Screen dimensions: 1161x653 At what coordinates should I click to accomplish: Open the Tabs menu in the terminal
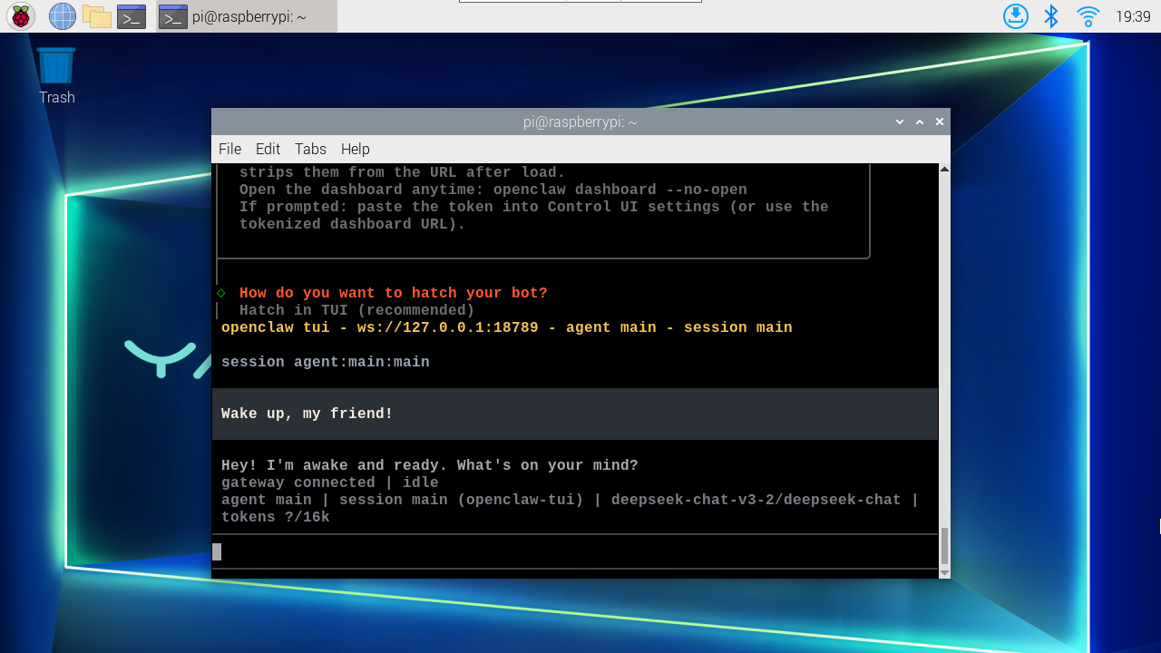coord(310,149)
